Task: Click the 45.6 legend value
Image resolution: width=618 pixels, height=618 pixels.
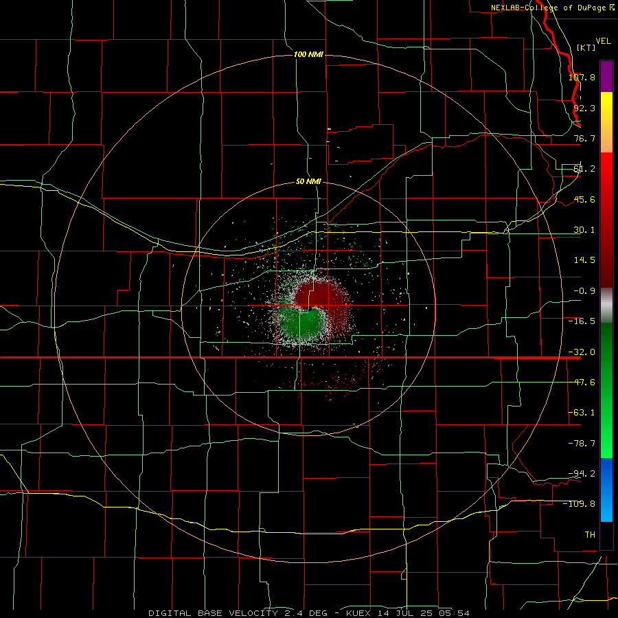Action: [x=584, y=199]
